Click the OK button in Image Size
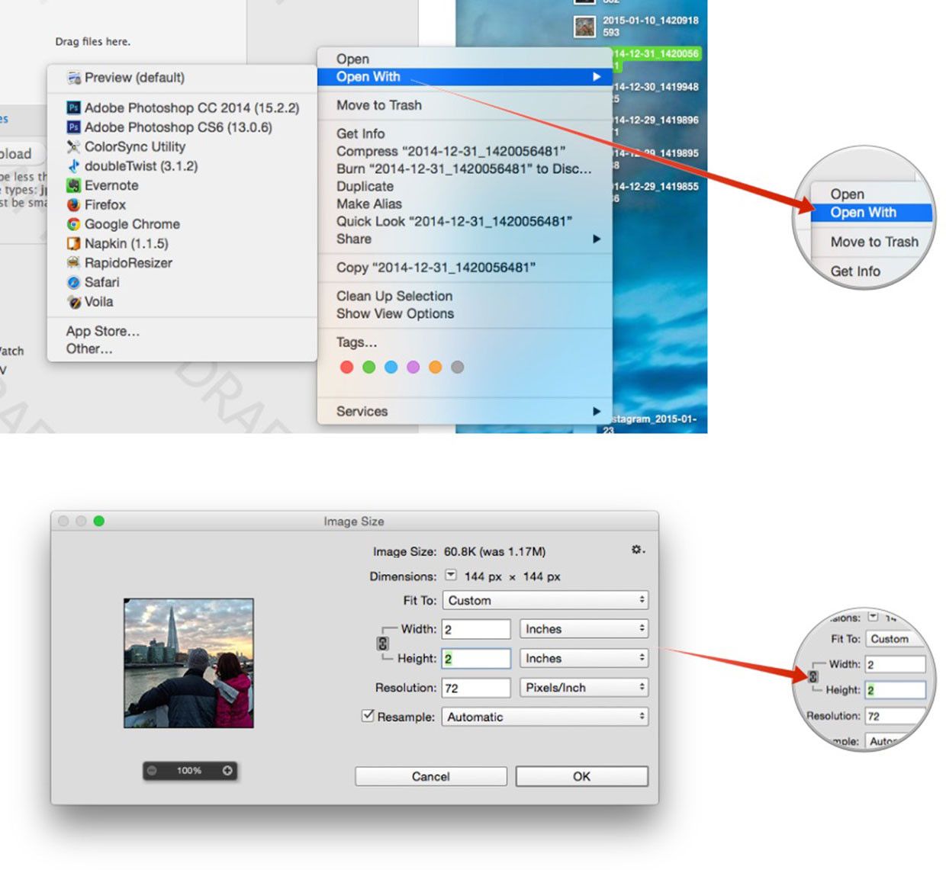 (x=581, y=776)
